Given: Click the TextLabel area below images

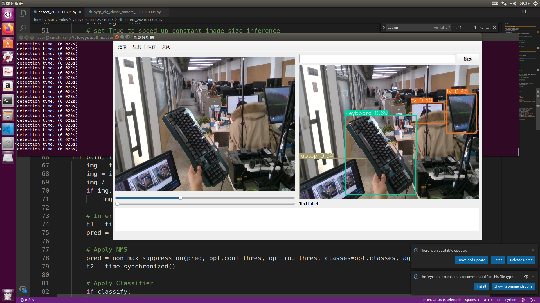Looking at the screenshot, I should click(x=308, y=203).
